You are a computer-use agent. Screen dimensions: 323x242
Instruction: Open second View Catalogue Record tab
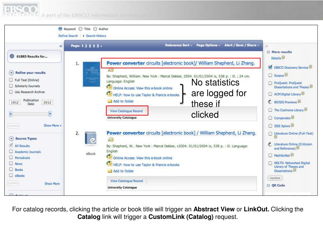(126, 181)
